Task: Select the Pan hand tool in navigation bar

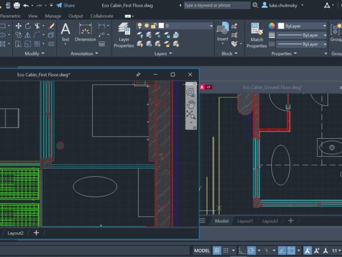Action: [x=191, y=103]
